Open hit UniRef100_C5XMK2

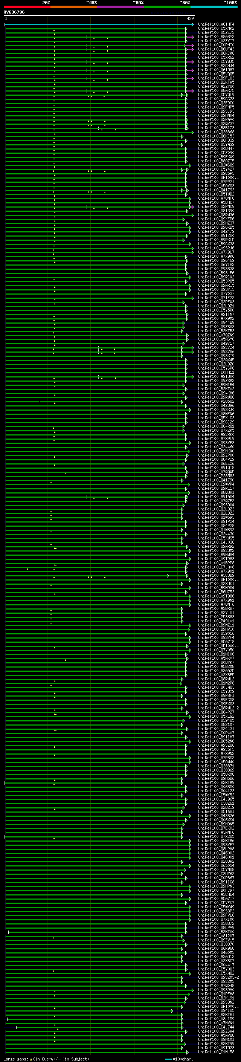pos(216,29)
